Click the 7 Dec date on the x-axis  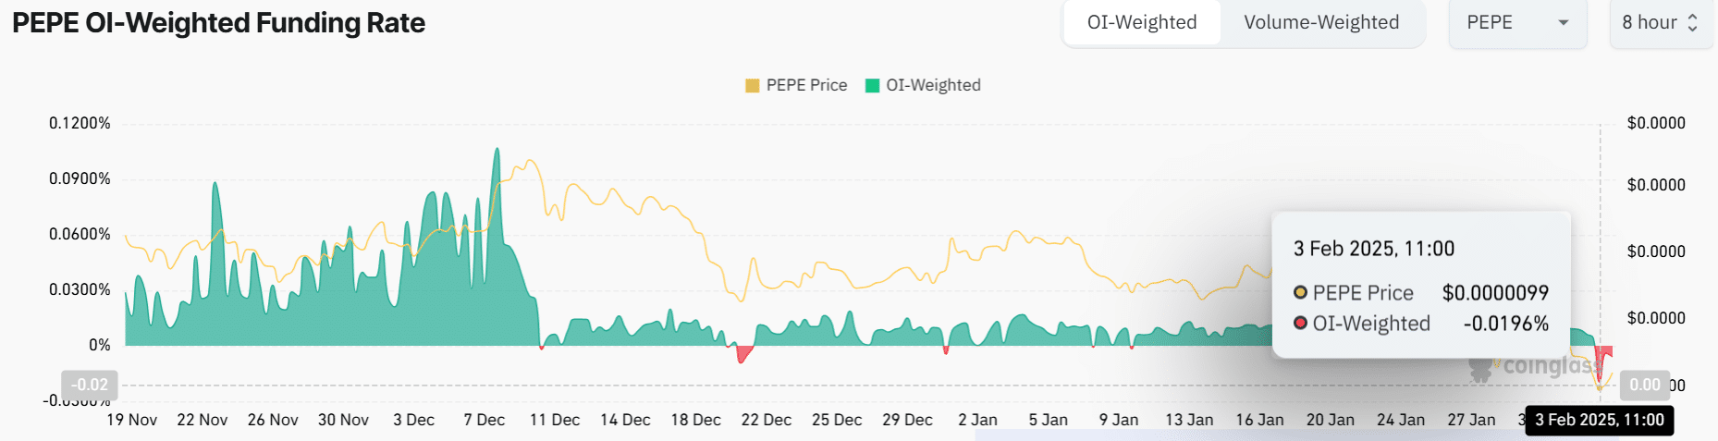(484, 420)
